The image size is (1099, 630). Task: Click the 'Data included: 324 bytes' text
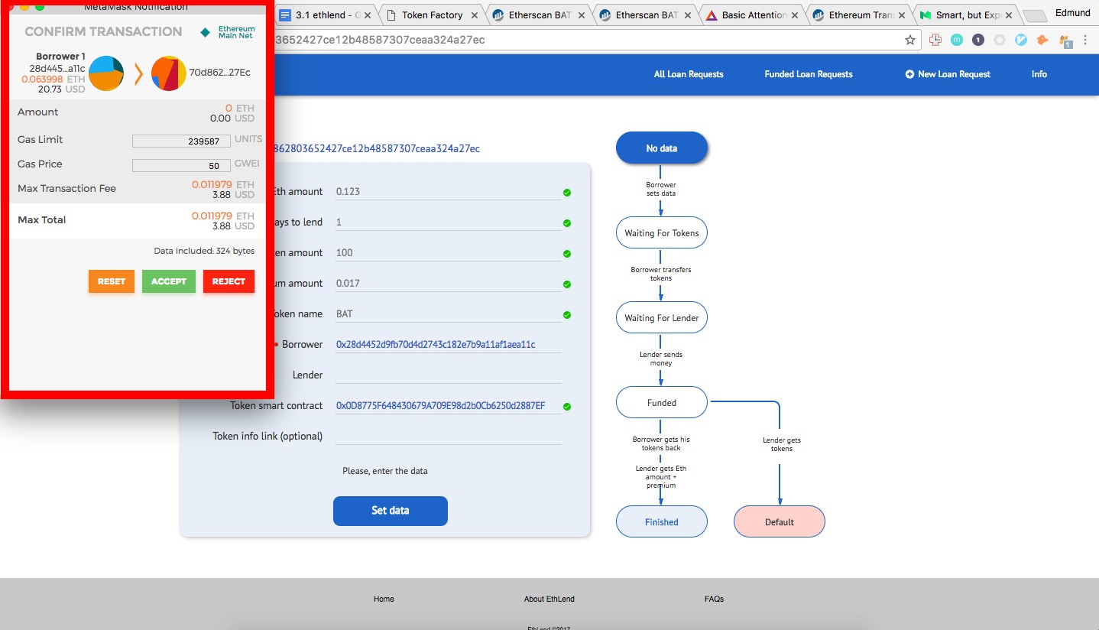coord(204,251)
